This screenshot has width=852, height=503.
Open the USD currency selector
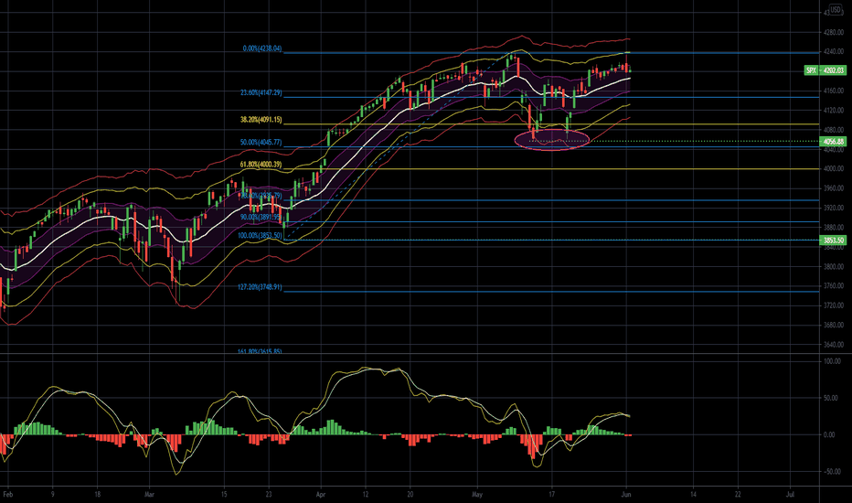pos(835,10)
